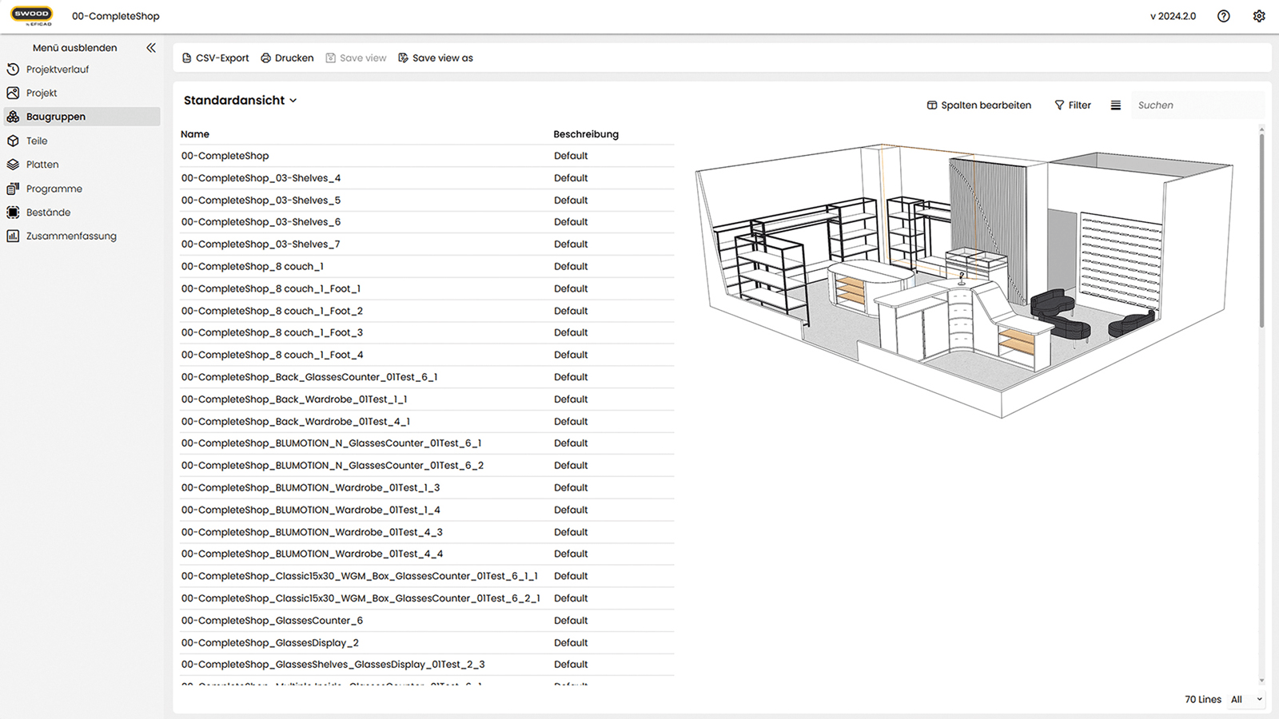Open Spalten bearbeiten column editor
Screen dimensions: 1279x719
[x=978, y=105]
